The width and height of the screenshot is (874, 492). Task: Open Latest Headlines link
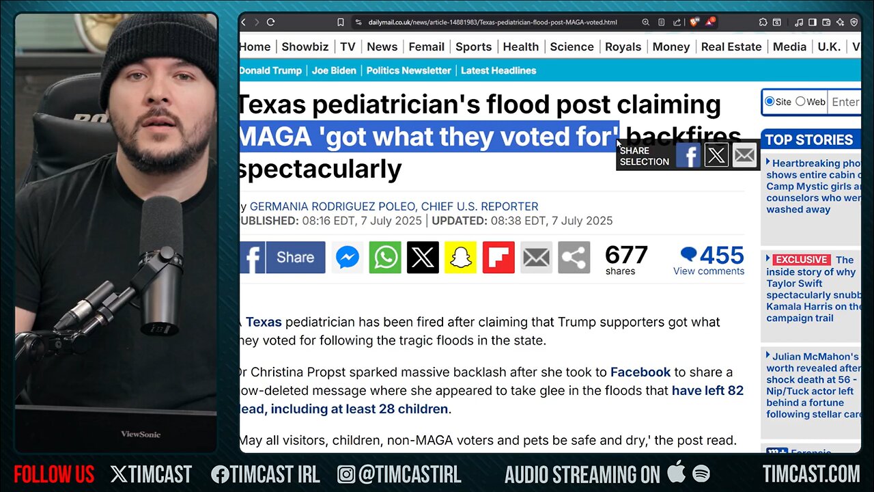coord(498,70)
